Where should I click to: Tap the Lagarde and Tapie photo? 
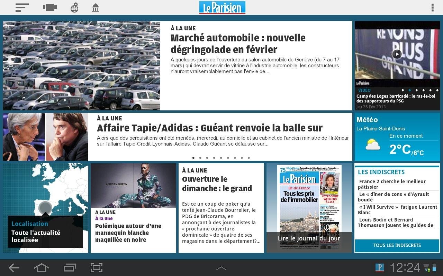click(x=45, y=137)
